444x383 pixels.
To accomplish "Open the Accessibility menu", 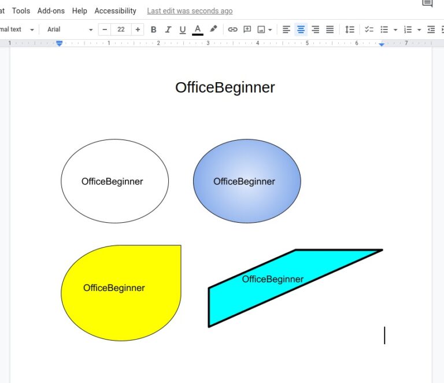I will (115, 11).
